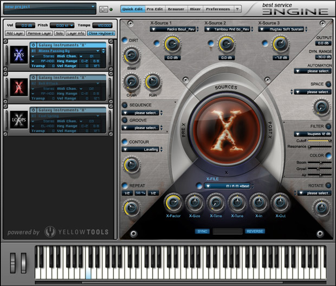Open the Mixer tab
The image size is (336, 286).
click(195, 9)
